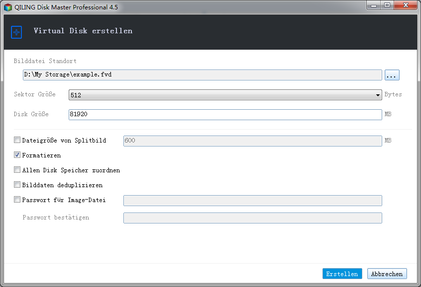Click the Disk Größe input showing 81920
Viewport: 421px width, 287px height.
(x=225, y=114)
